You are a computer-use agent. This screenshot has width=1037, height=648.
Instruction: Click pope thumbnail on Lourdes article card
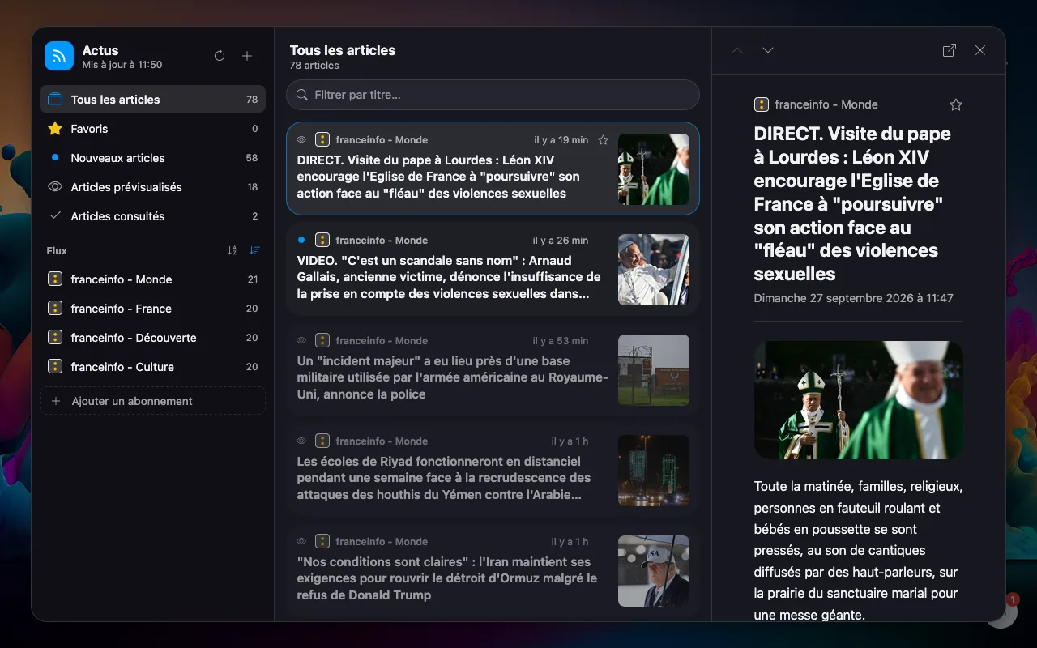[654, 169]
